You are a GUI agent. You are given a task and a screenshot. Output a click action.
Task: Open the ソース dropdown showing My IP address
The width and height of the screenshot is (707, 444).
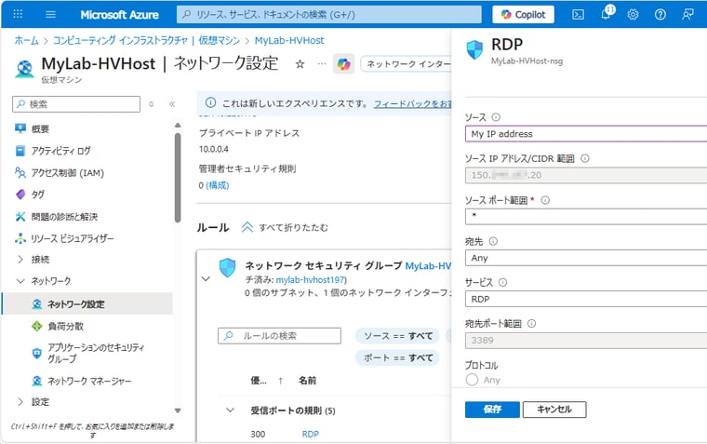(584, 134)
